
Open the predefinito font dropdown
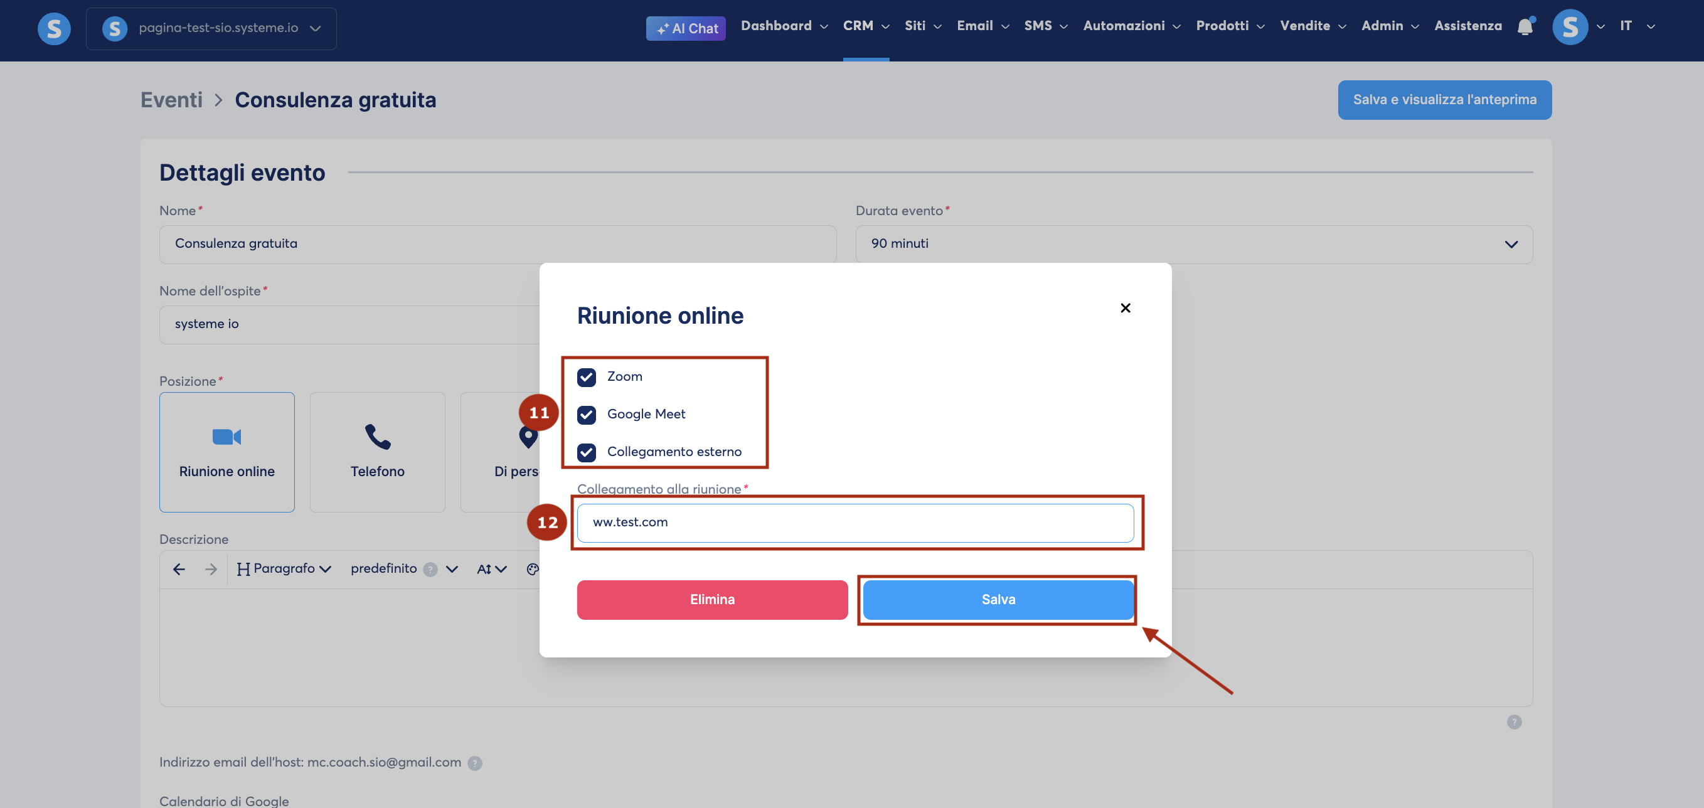404,570
